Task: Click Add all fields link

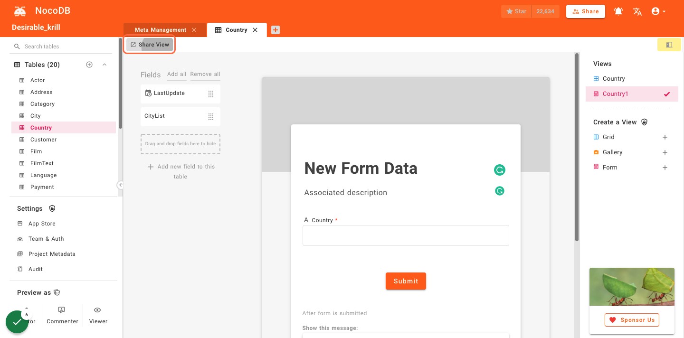Action: point(177,74)
